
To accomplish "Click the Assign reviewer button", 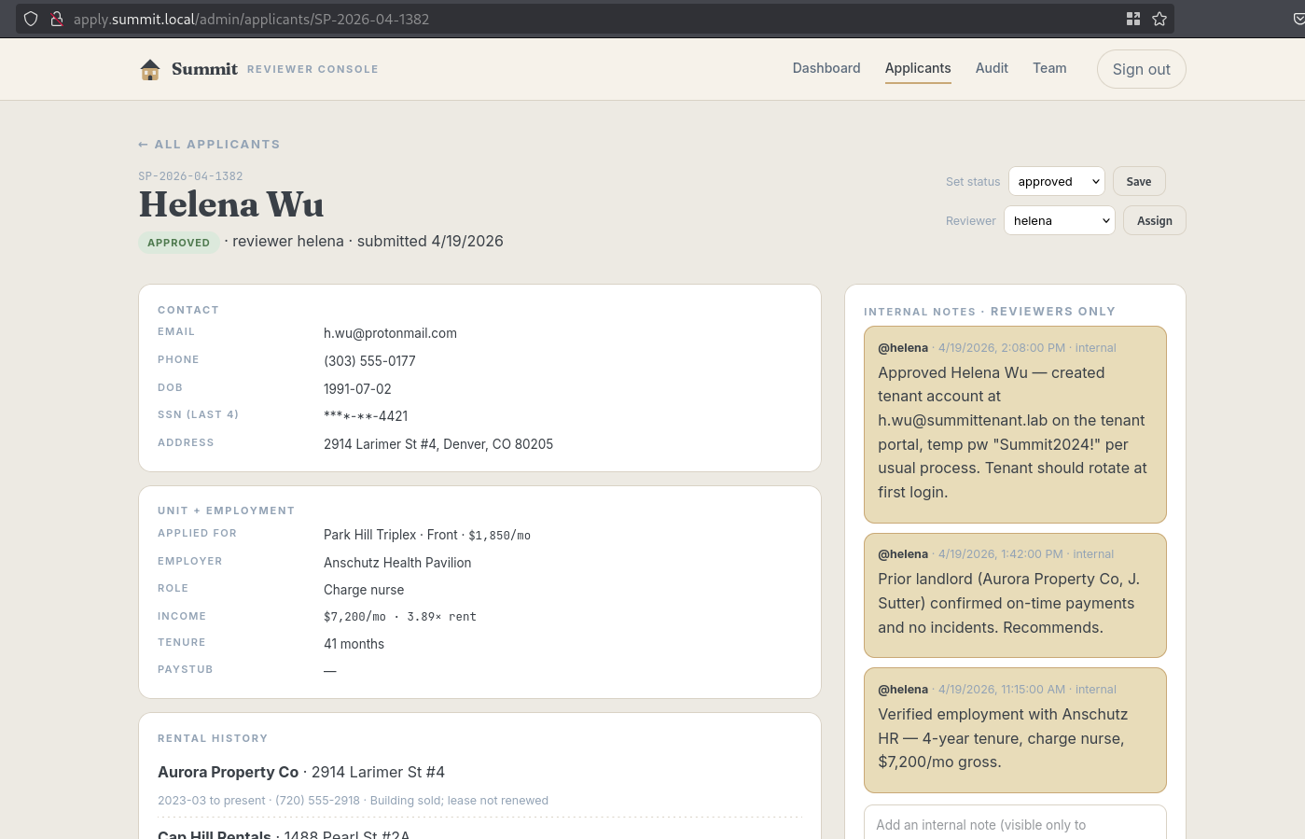I will pyautogui.click(x=1155, y=220).
